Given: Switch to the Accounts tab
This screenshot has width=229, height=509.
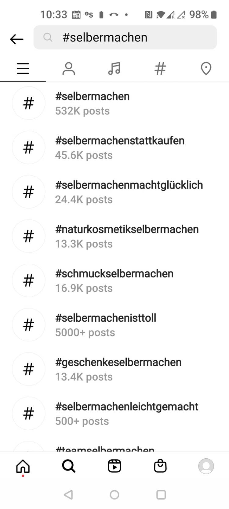Looking at the screenshot, I should click(69, 69).
